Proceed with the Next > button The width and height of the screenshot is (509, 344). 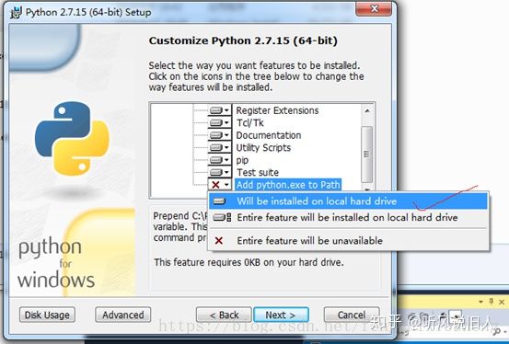point(281,315)
